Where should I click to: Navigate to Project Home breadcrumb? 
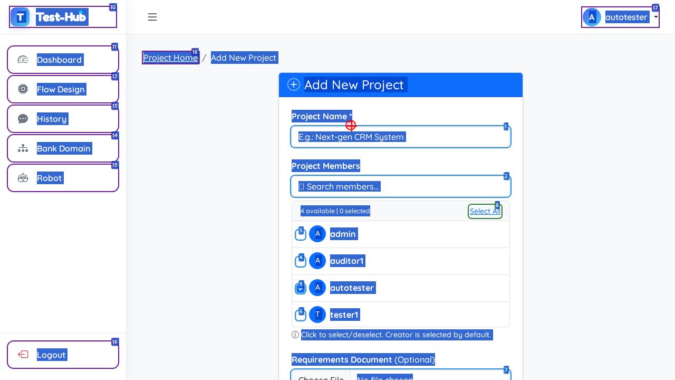coord(170,58)
